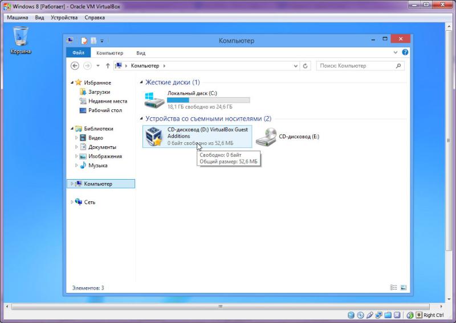Select Загрузки in the navigation pane

(99, 92)
